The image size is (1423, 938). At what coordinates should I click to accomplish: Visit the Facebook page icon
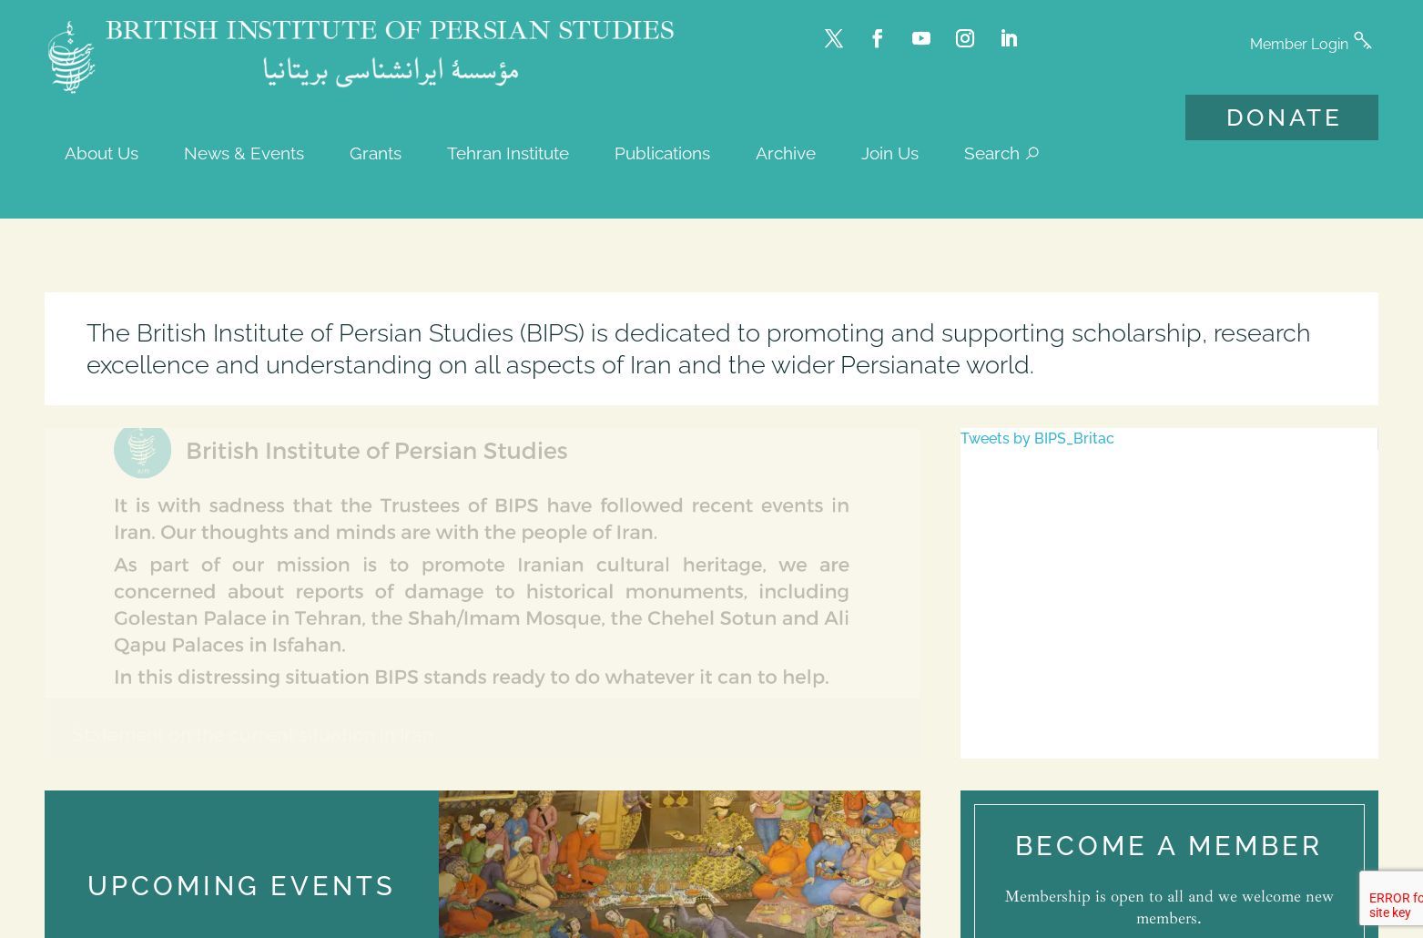[x=877, y=38]
